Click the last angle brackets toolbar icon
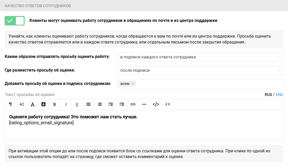Image resolution: width=288 pixels, height=167 pixels. 168,104
